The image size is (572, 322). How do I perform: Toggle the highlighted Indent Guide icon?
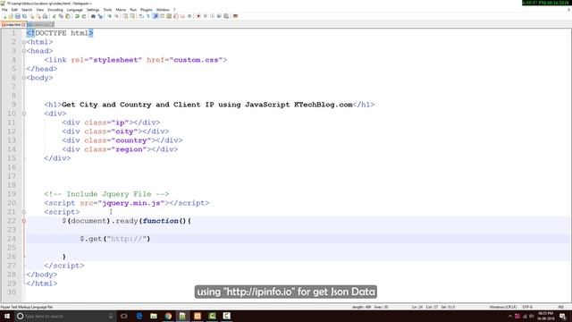[155, 16]
